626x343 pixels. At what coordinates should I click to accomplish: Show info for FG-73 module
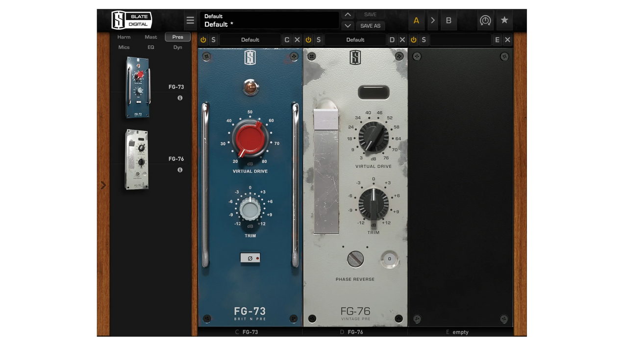180,98
